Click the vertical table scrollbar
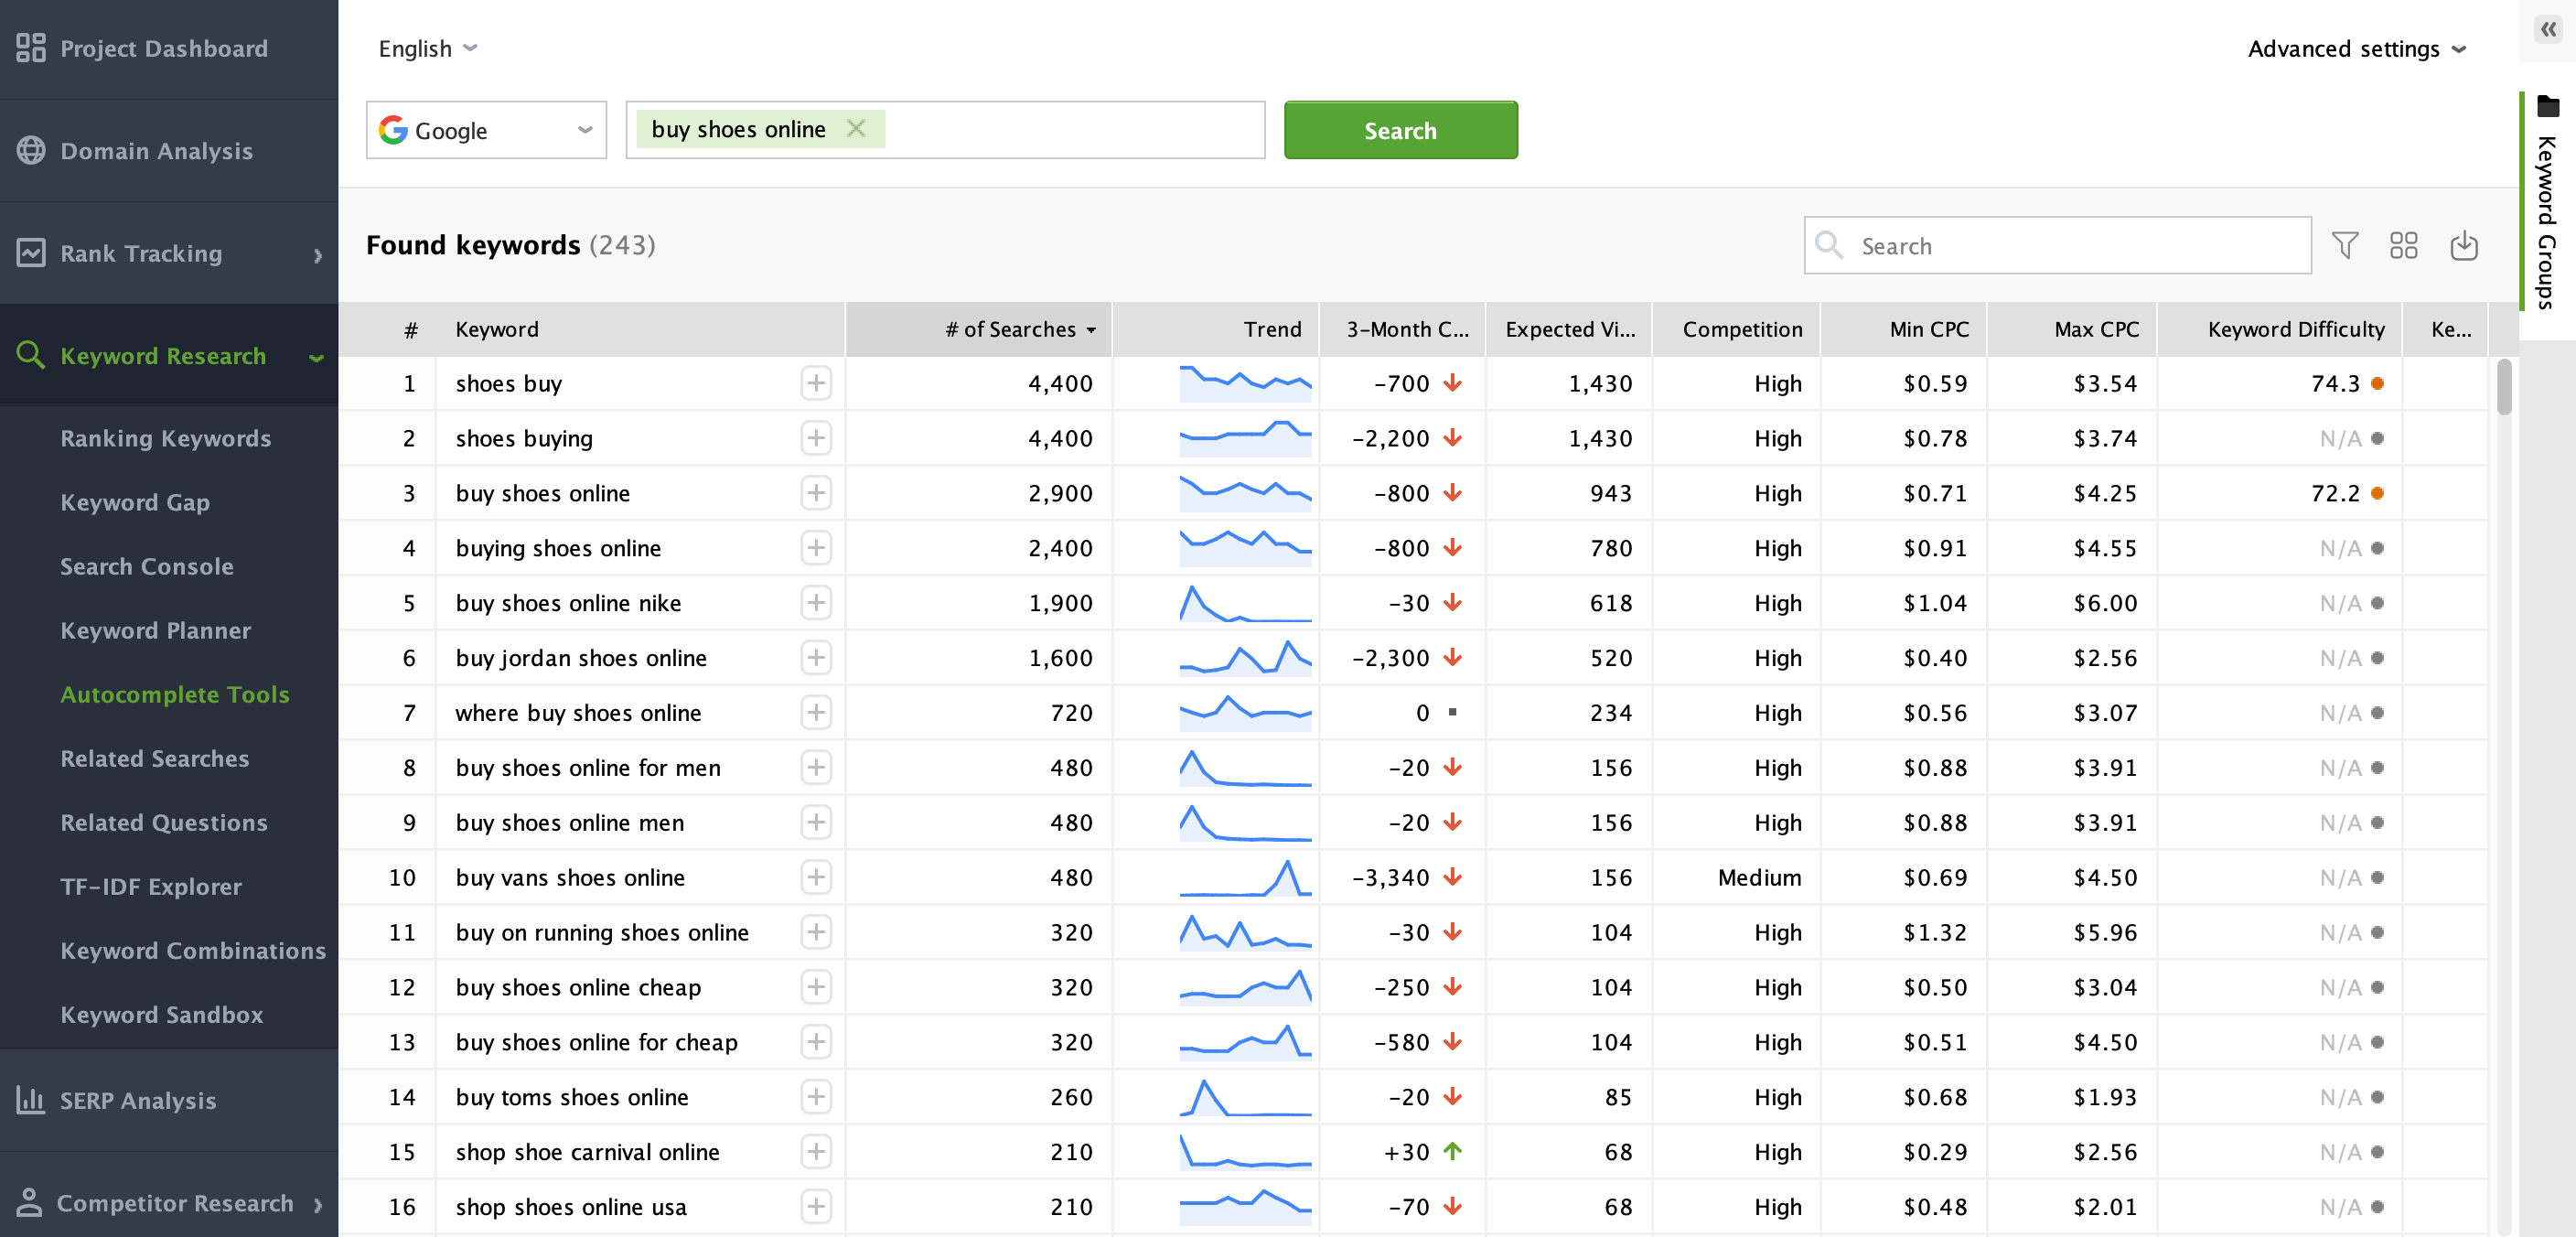The width and height of the screenshot is (2576, 1237). click(x=2504, y=387)
